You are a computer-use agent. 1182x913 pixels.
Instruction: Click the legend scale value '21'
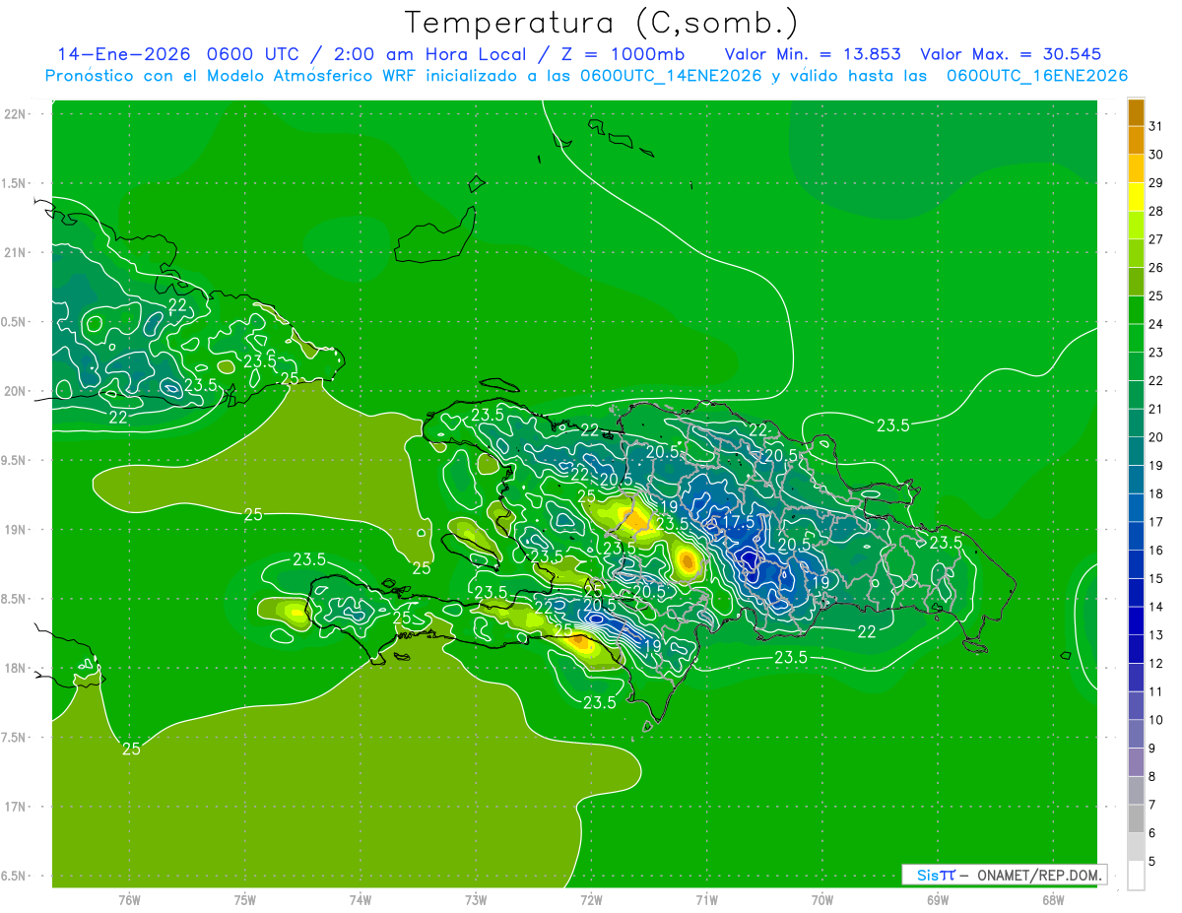pos(1155,409)
